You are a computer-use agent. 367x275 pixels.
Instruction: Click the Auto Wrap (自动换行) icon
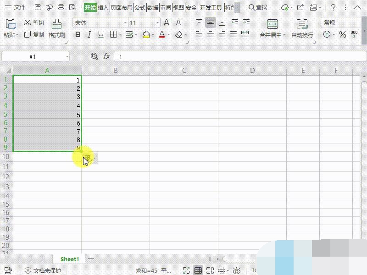[x=302, y=24]
